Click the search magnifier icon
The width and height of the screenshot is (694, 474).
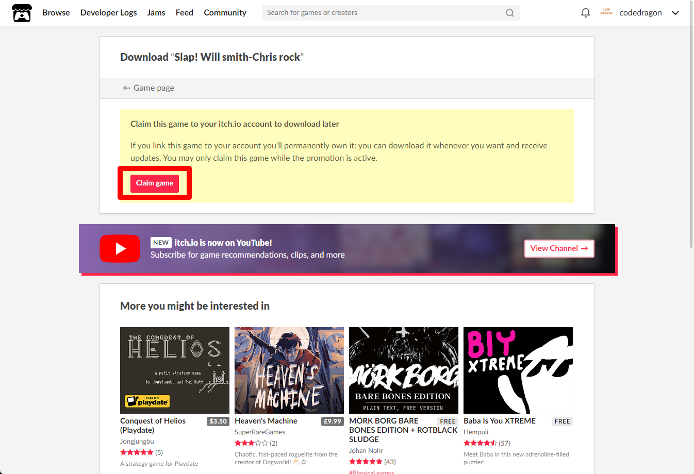click(510, 13)
